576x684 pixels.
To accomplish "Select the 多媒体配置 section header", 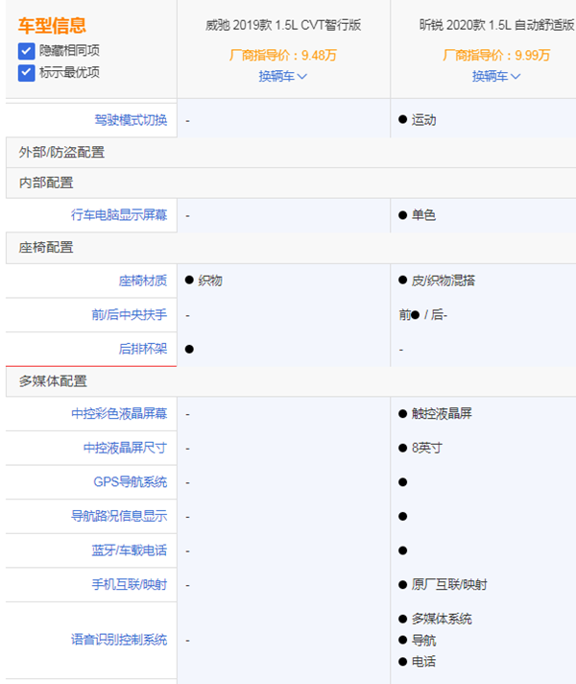I will click(x=55, y=381).
